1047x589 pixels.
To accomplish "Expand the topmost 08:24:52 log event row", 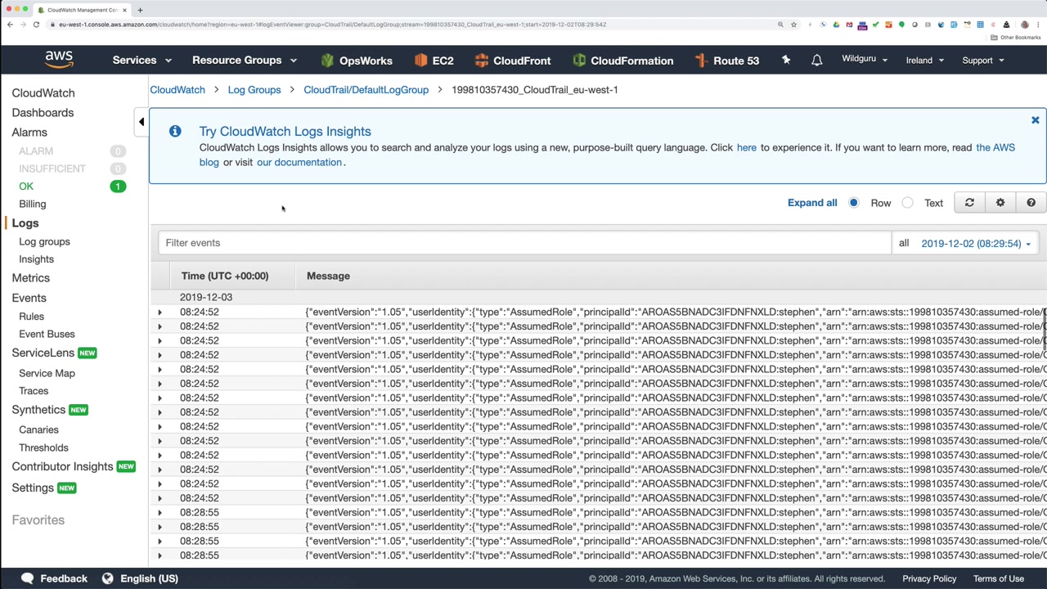I will (x=160, y=312).
